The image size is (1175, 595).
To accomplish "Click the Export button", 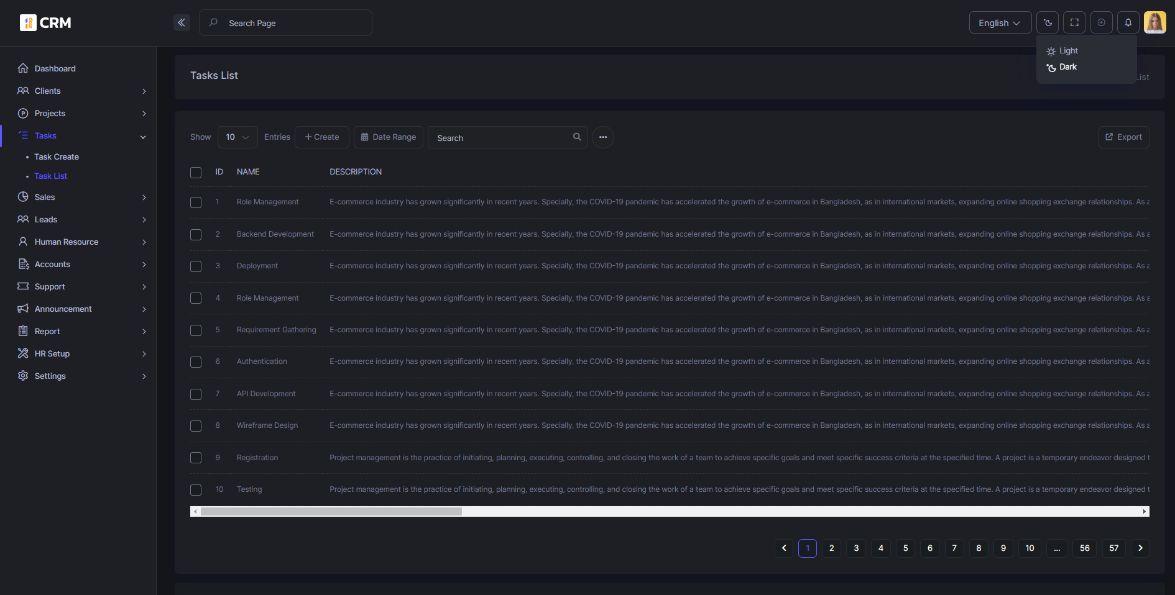I will click(x=1124, y=137).
